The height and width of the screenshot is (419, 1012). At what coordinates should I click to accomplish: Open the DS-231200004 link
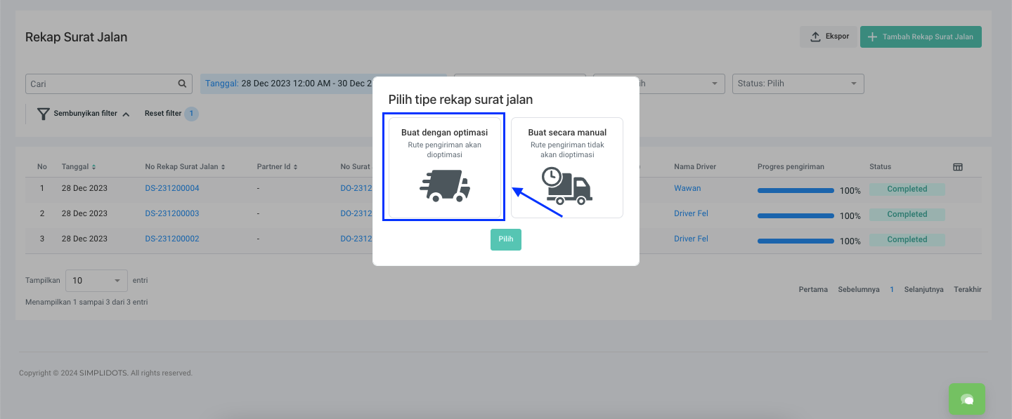[x=172, y=189]
